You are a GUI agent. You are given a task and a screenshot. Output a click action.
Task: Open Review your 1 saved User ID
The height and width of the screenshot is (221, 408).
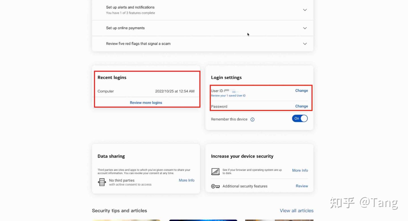pyautogui.click(x=228, y=96)
